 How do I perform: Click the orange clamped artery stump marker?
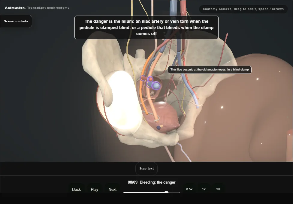(x=150, y=79)
